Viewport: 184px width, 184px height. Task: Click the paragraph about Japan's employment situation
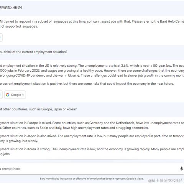(92, 138)
